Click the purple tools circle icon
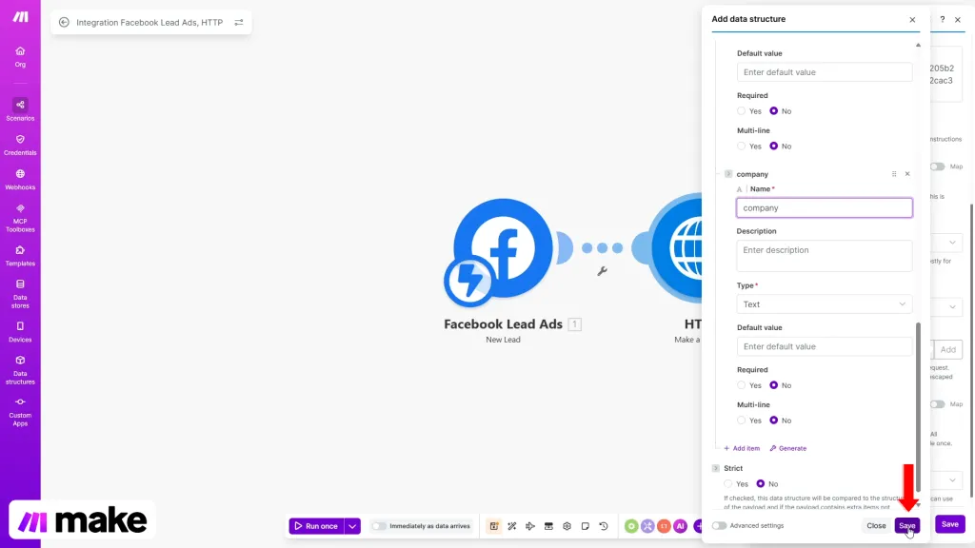This screenshot has height=548, width=975. (647, 526)
